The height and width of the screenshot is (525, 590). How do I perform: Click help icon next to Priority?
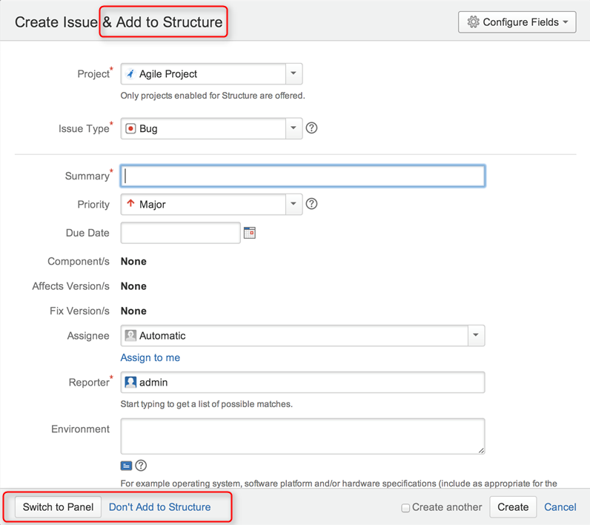[311, 203]
